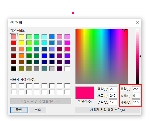Click the 채도(S) saturation input field
151x121 pixels.
click(113, 96)
